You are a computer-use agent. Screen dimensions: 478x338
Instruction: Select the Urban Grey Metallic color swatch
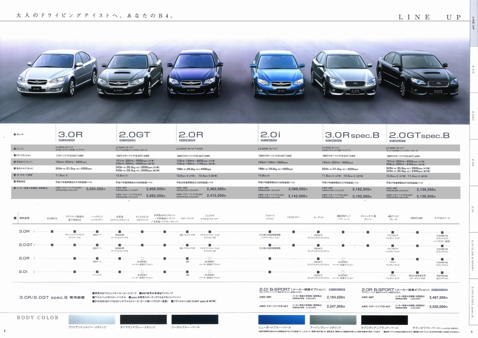pos(333,319)
